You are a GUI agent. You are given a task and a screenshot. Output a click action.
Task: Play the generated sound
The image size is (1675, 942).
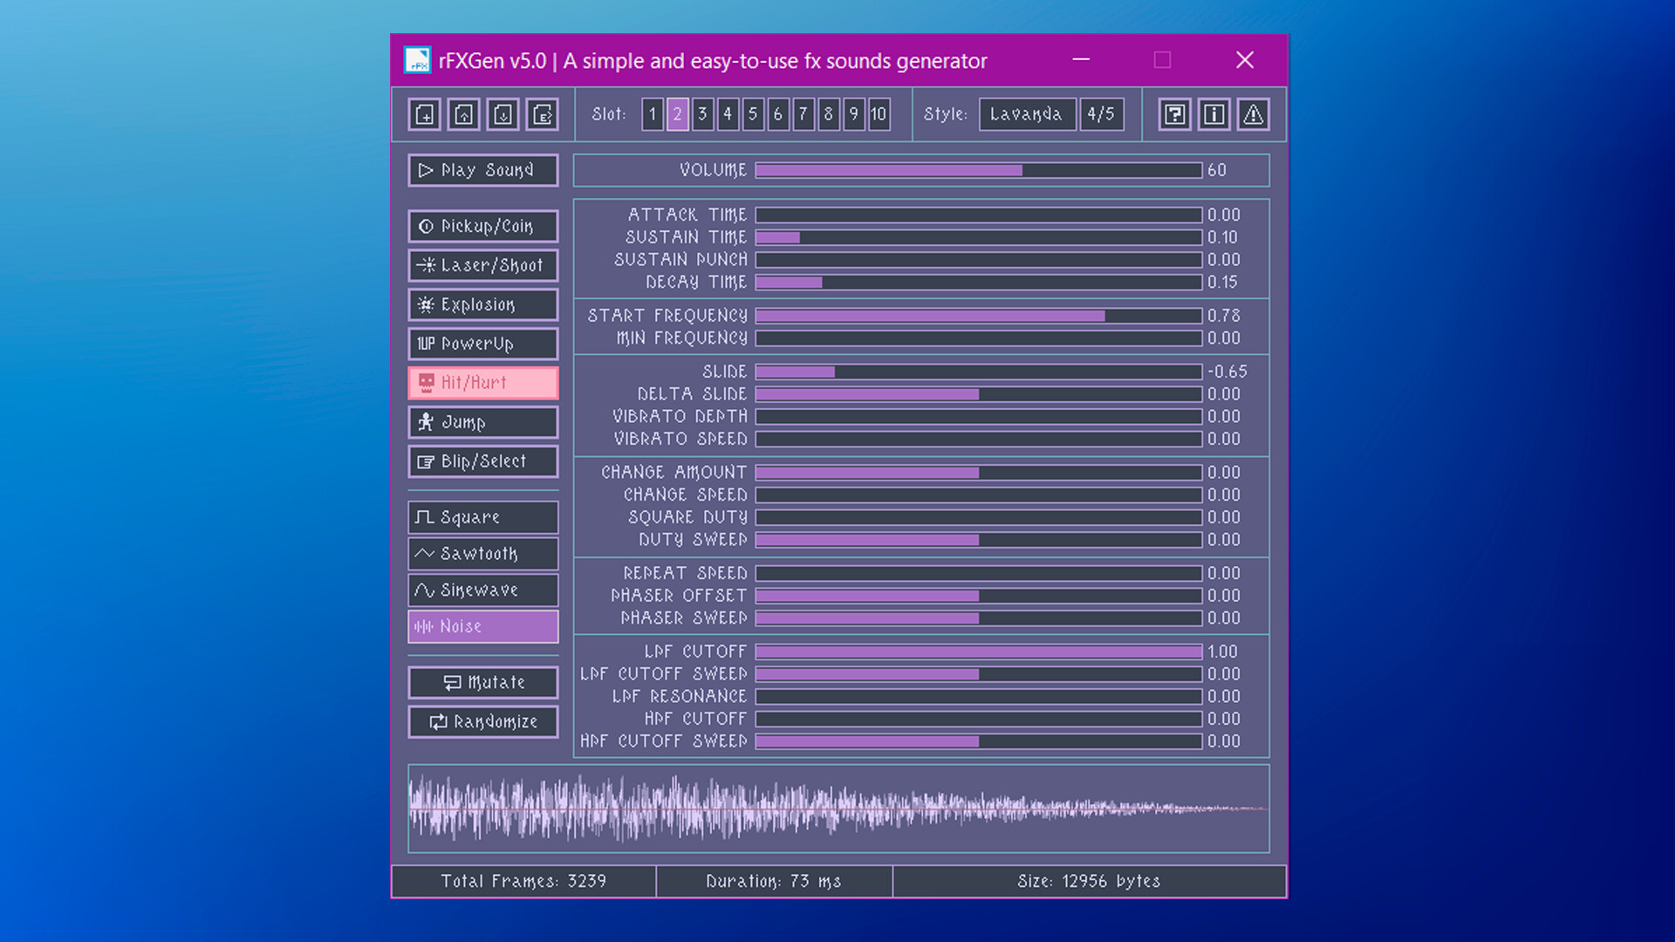coord(482,170)
